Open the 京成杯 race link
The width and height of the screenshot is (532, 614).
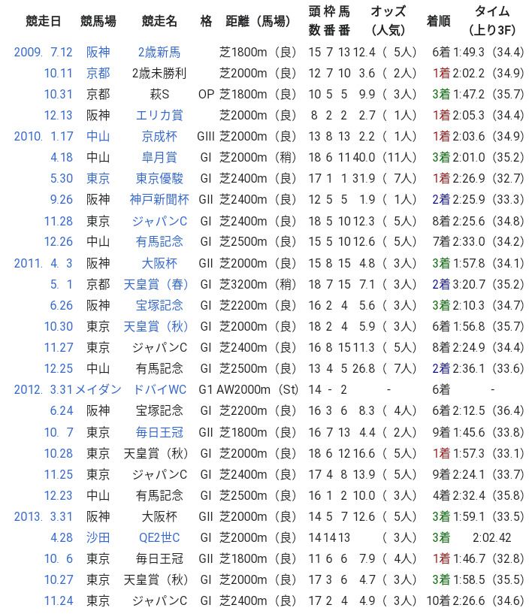pos(159,136)
